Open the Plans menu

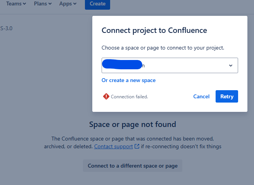coord(43,3)
